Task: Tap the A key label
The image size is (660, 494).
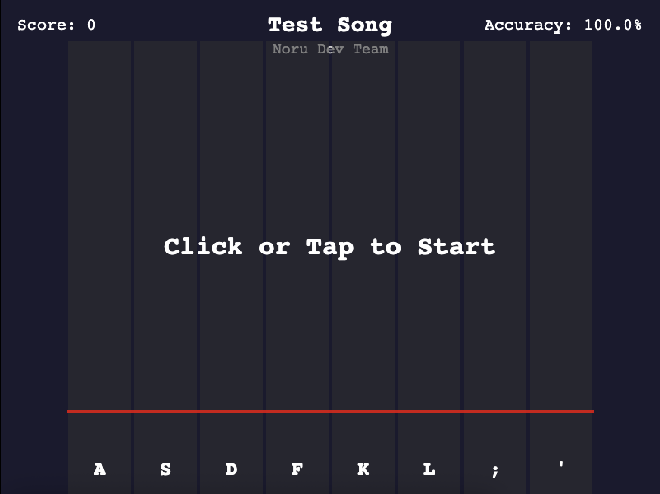Action: (99, 469)
